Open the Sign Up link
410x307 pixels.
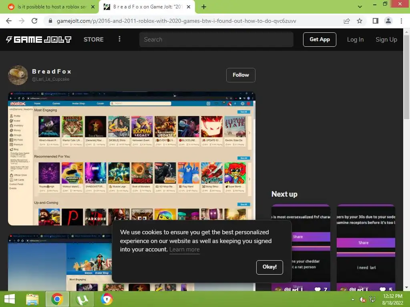click(x=386, y=40)
